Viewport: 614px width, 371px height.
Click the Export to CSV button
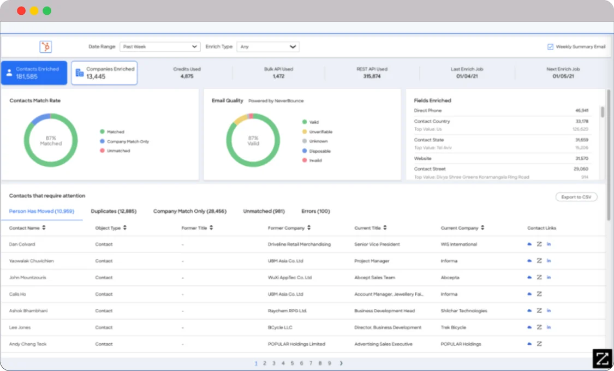pyautogui.click(x=576, y=197)
